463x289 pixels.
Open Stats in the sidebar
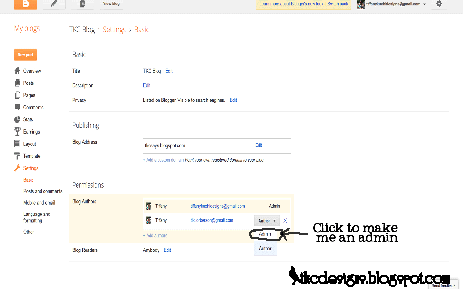(28, 120)
